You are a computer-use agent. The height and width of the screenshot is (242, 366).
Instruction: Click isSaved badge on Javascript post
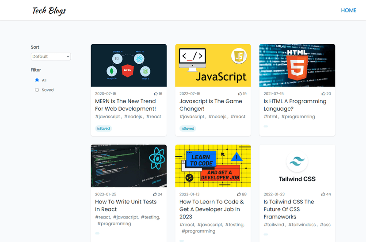(188, 128)
